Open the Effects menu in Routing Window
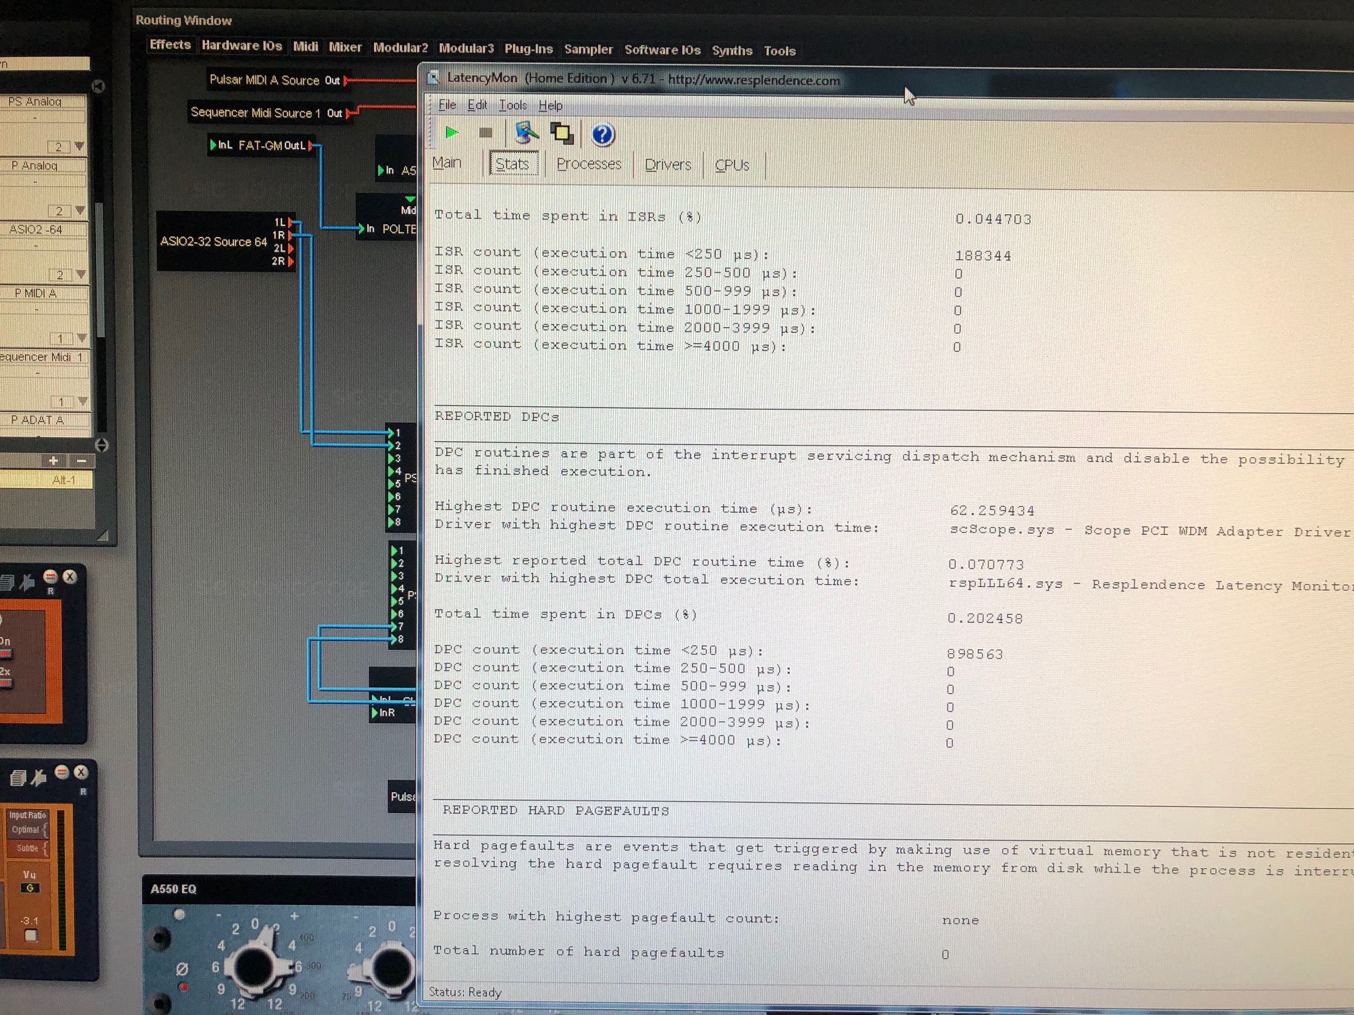Viewport: 1354px width, 1015px height. click(170, 44)
